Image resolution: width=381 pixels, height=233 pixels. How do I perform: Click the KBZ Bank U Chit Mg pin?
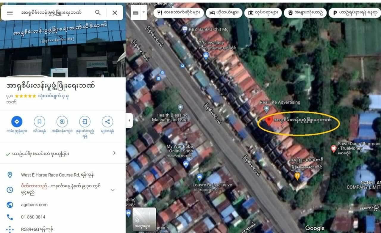tap(185, 29)
